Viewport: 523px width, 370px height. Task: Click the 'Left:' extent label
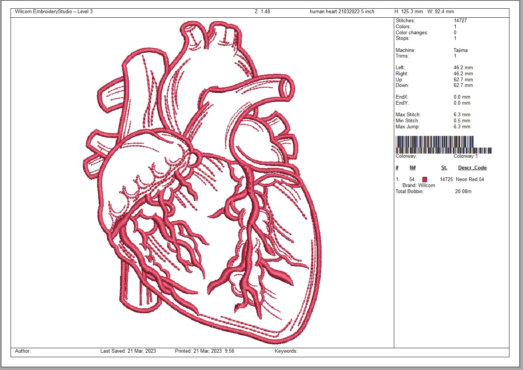click(x=400, y=68)
